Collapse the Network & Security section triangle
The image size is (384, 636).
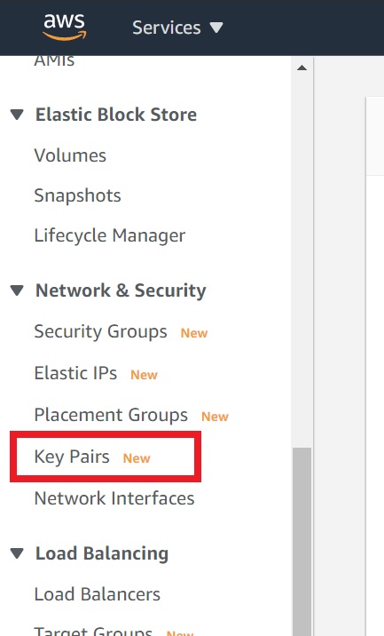click(17, 290)
